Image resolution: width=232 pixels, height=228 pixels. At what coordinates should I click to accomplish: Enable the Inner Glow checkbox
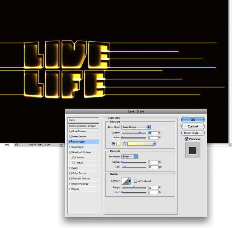70,147
